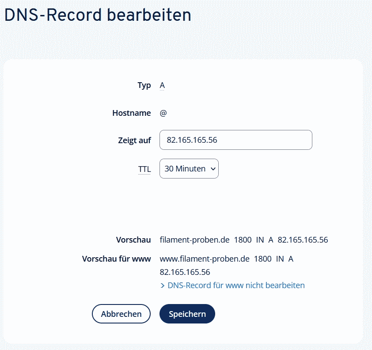The height and width of the screenshot is (350, 372).
Task: Click the 1800 value in the Vorschau row
Action: pos(243,240)
